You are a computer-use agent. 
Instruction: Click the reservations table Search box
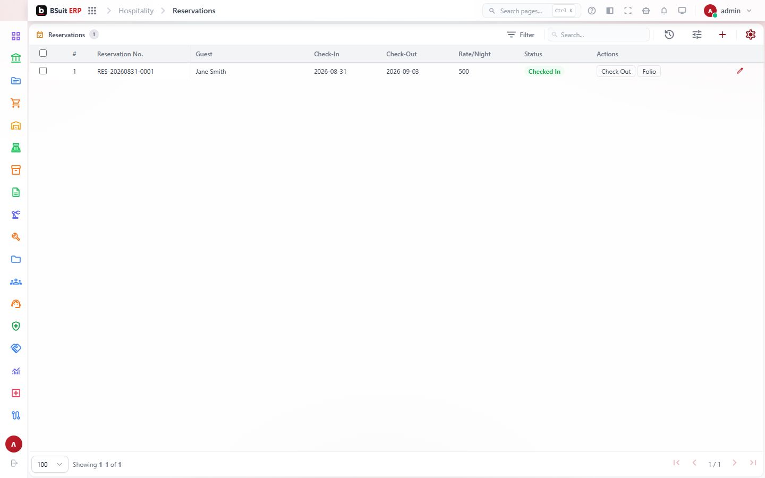click(599, 35)
